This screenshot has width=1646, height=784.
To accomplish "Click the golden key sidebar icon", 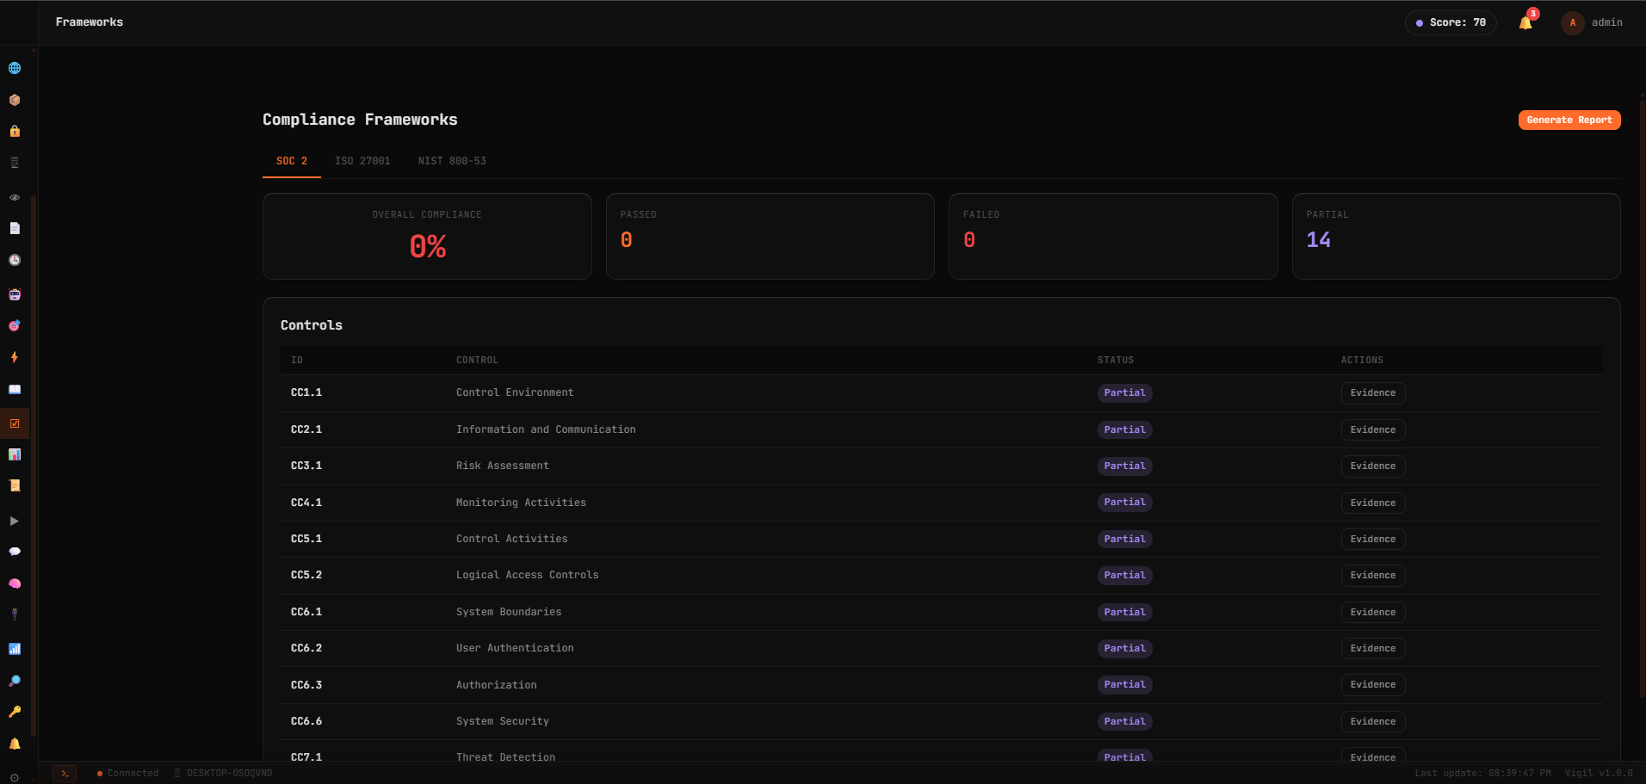I will tap(15, 712).
